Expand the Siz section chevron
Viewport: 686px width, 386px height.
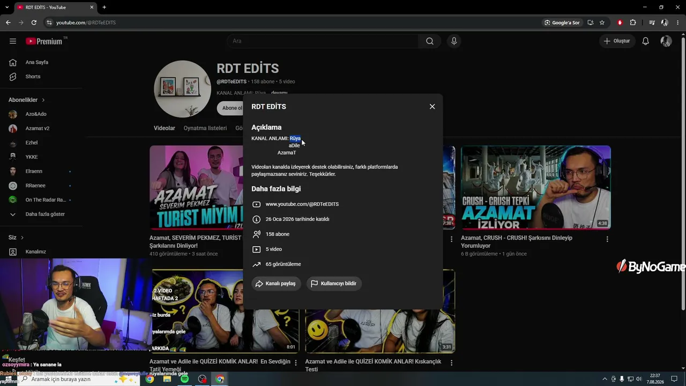tap(22, 237)
